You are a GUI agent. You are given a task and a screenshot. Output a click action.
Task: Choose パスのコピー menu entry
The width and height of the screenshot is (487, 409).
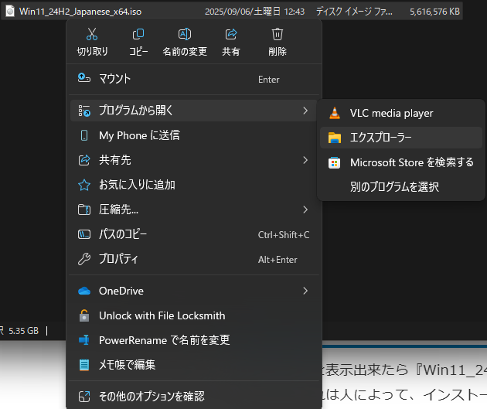tap(194, 234)
